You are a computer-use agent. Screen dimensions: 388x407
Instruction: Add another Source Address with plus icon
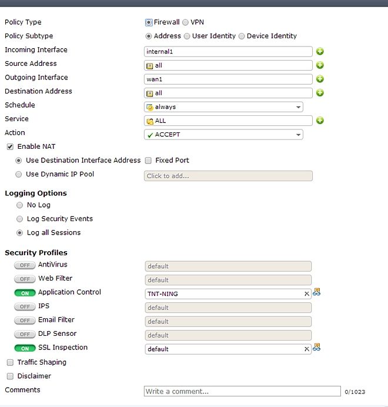click(x=320, y=65)
